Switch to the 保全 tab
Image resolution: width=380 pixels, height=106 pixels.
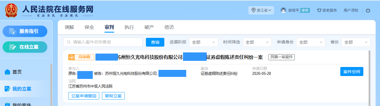click(89, 27)
